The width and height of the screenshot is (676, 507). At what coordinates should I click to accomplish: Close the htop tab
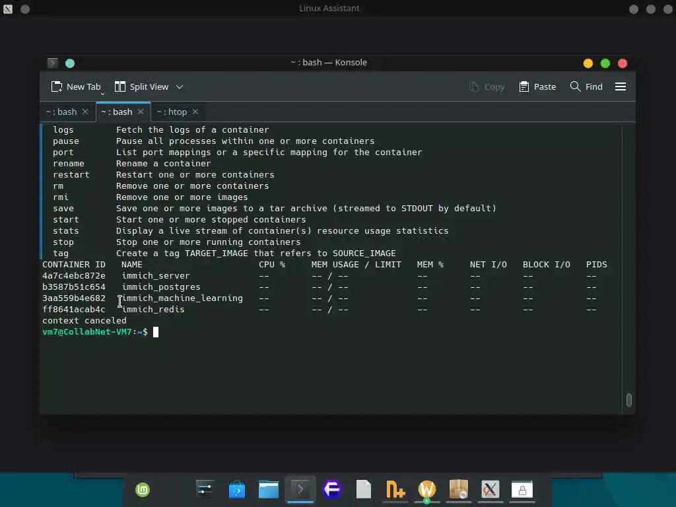(195, 112)
